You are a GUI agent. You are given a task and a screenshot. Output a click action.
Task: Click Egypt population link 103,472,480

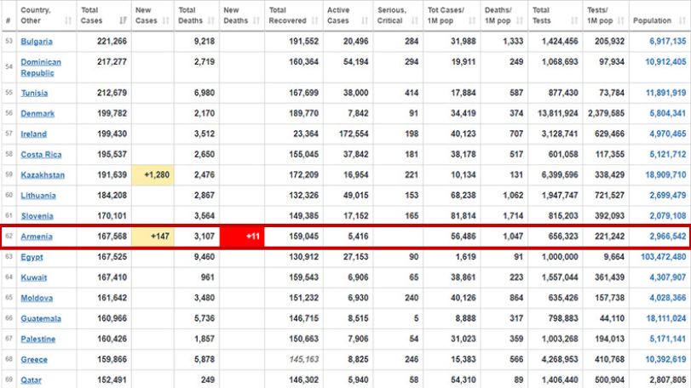coord(663,257)
